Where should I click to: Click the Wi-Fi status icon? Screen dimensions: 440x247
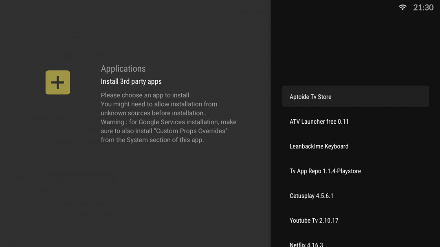click(x=403, y=7)
